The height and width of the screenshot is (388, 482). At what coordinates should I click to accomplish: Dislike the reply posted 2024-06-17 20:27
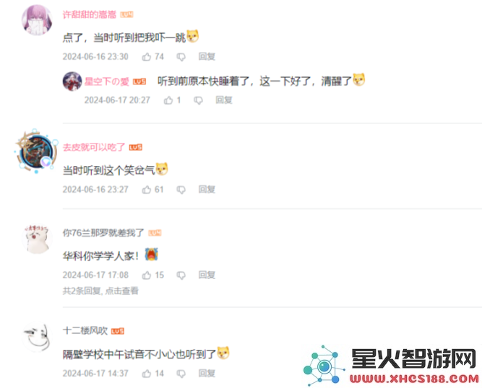coord(198,100)
